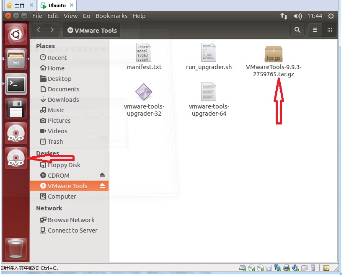Open Pictures folder in sidebar
The height and width of the screenshot is (277, 362).
tap(69, 121)
